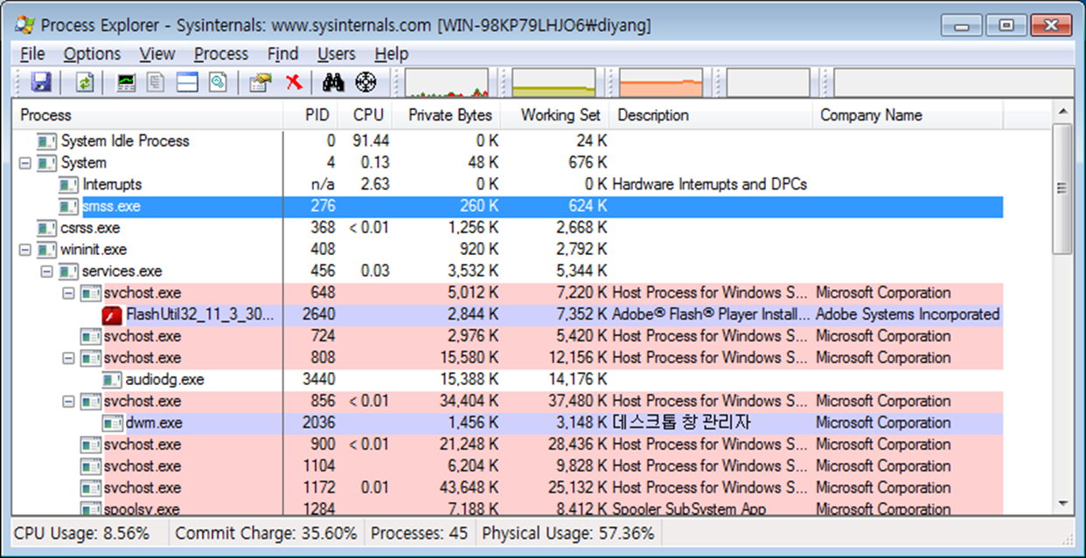Collapse the System process tree node
Viewport: 1086px width, 558px height.
point(24,163)
